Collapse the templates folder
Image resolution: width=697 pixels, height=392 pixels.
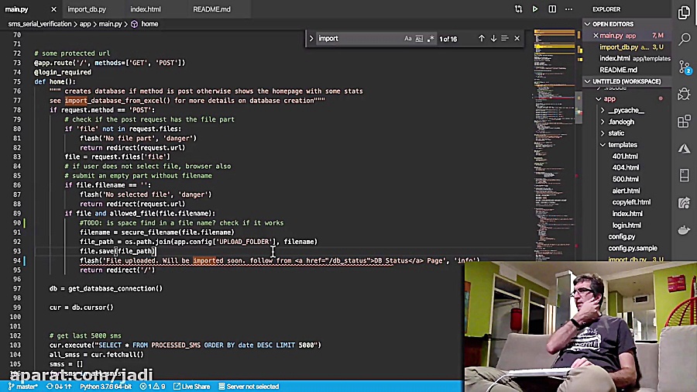(x=603, y=145)
